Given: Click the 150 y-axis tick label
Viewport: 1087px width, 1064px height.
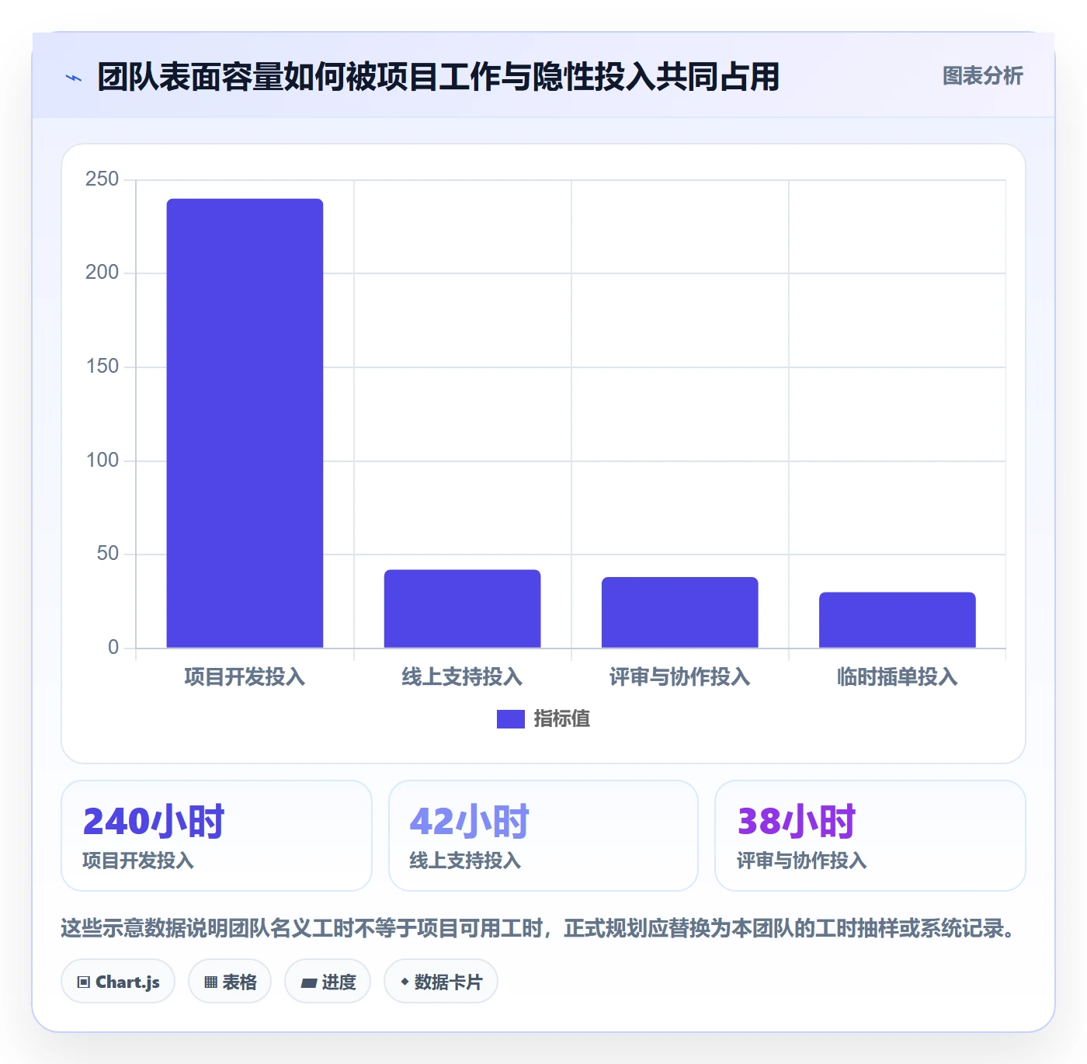Looking at the screenshot, I should pyautogui.click(x=102, y=367).
